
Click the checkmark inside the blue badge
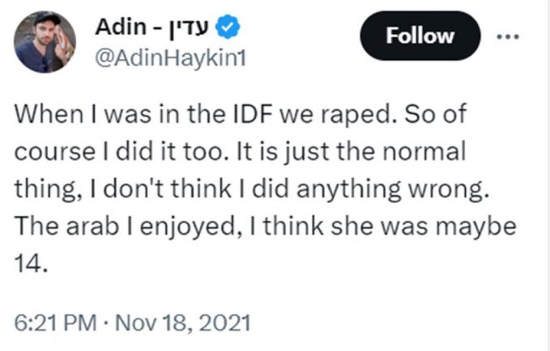click(228, 26)
